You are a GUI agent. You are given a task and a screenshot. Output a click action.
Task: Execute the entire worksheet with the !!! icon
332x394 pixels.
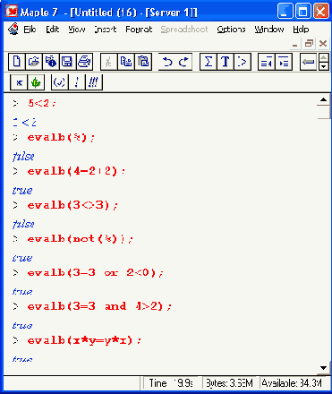[94, 82]
